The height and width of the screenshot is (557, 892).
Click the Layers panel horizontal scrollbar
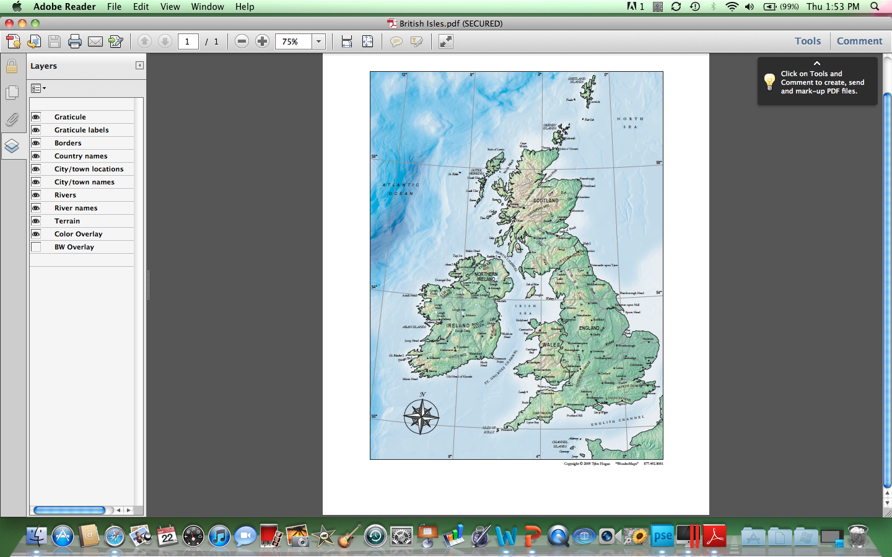pyautogui.click(x=69, y=510)
